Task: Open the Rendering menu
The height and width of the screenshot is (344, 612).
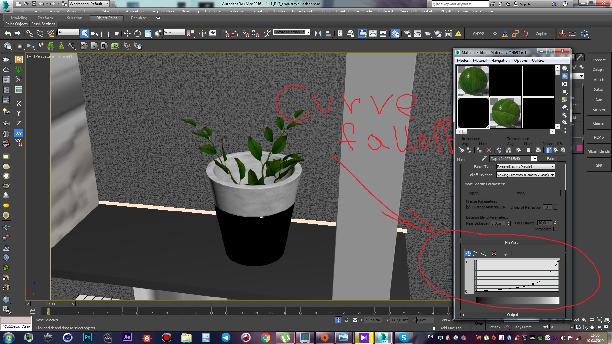Action: pos(190,11)
